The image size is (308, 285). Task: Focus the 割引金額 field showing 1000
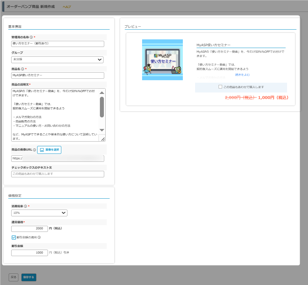(x=30, y=253)
